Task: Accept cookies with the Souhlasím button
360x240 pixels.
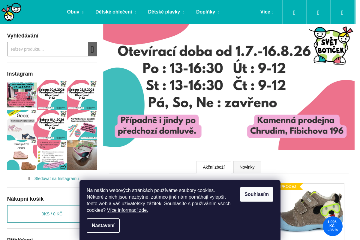Action: (256, 194)
